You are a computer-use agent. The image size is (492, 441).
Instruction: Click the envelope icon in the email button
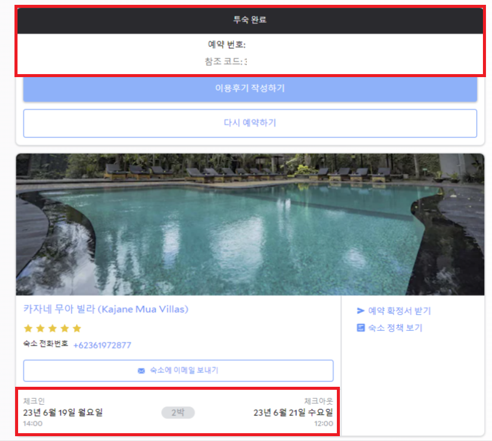(141, 371)
